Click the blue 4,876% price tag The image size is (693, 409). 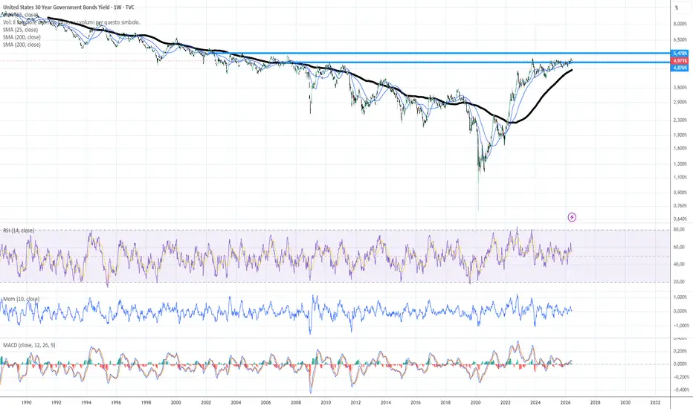click(680, 68)
